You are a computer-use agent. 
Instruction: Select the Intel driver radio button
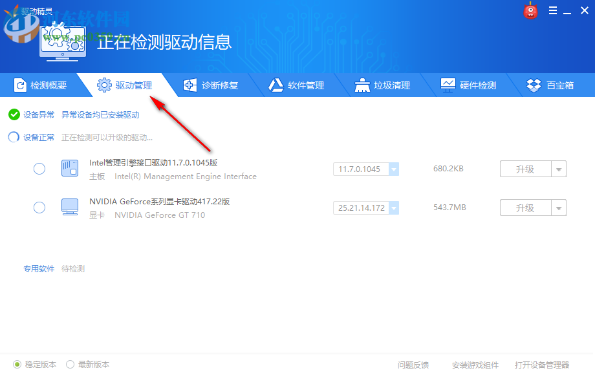(39, 169)
